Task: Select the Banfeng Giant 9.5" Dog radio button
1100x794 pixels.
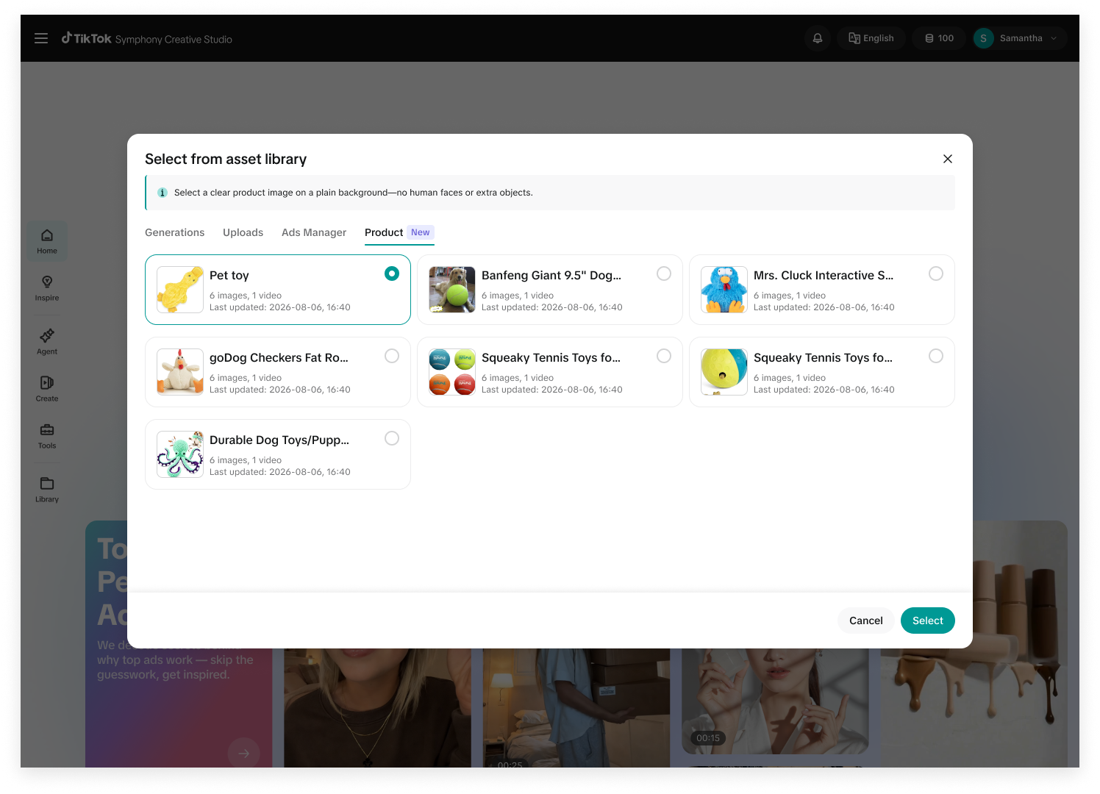Action: (x=664, y=273)
